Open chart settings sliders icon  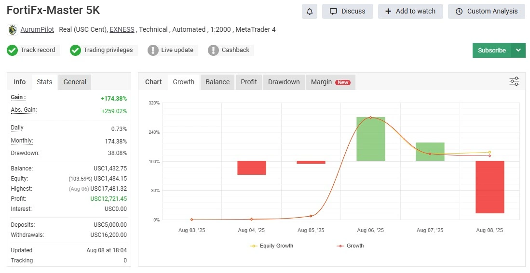coord(514,81)
